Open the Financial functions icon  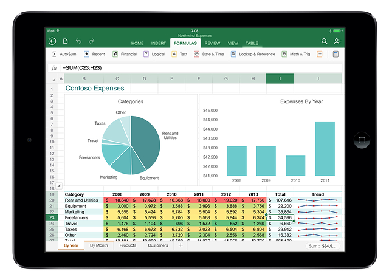tap(115, 54)
